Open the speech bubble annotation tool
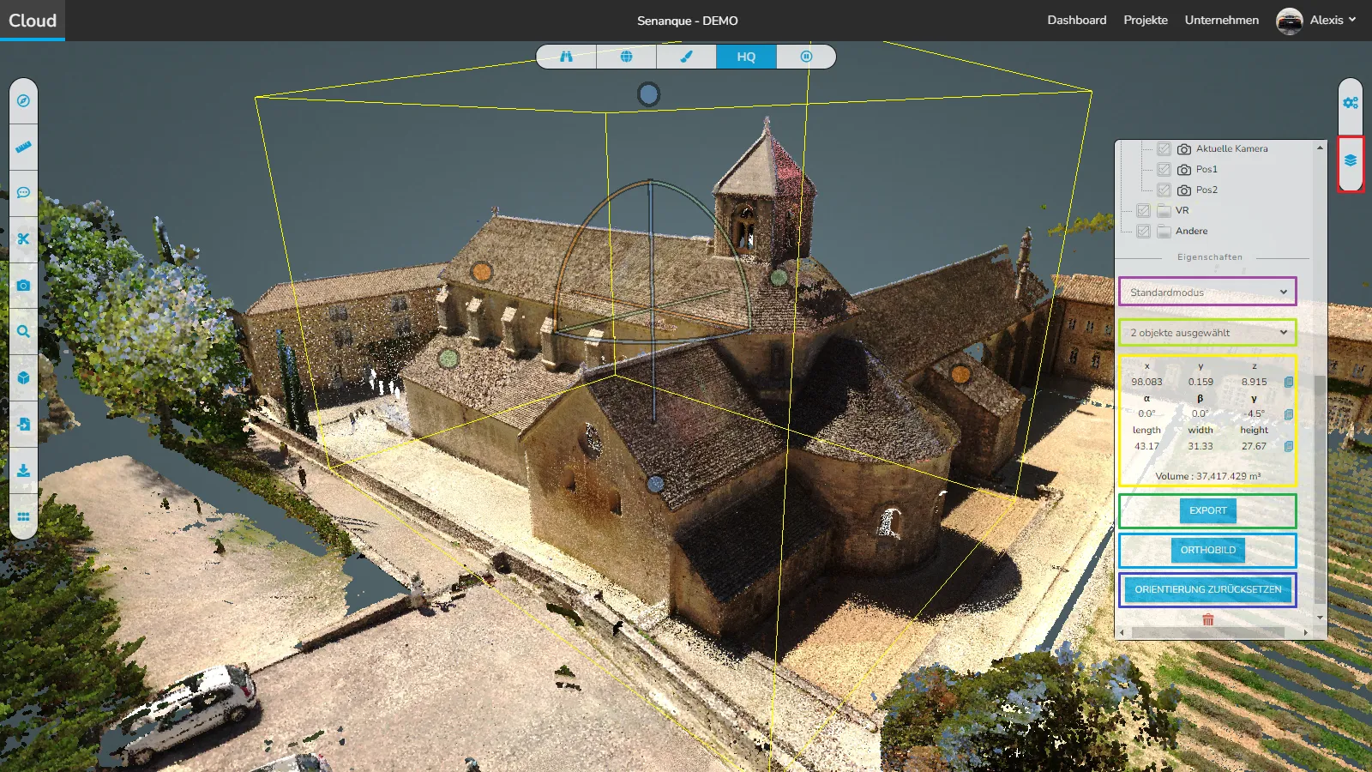The height and width of the screenshot is (772, 1372). [23, 193]
